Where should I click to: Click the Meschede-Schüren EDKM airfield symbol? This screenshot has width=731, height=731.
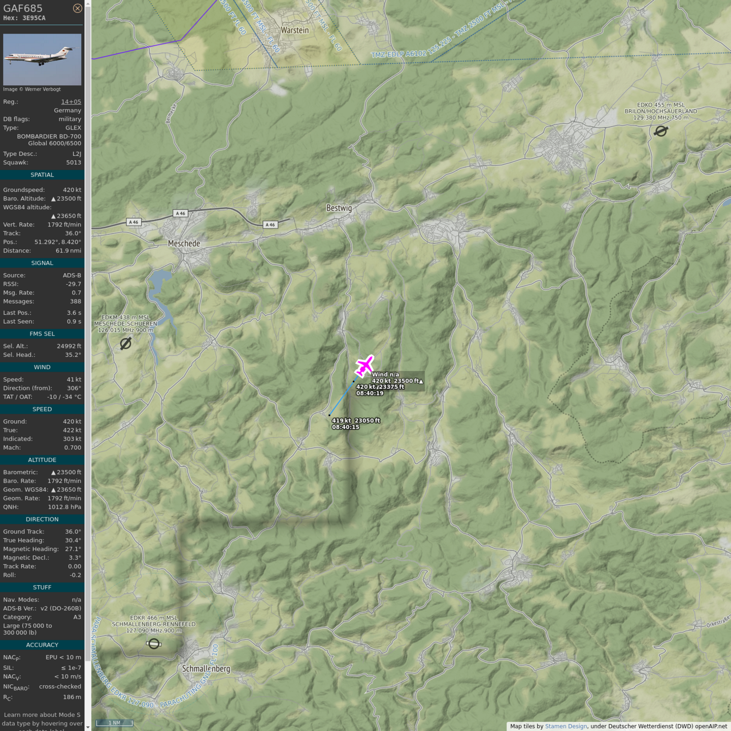(125, 344)
